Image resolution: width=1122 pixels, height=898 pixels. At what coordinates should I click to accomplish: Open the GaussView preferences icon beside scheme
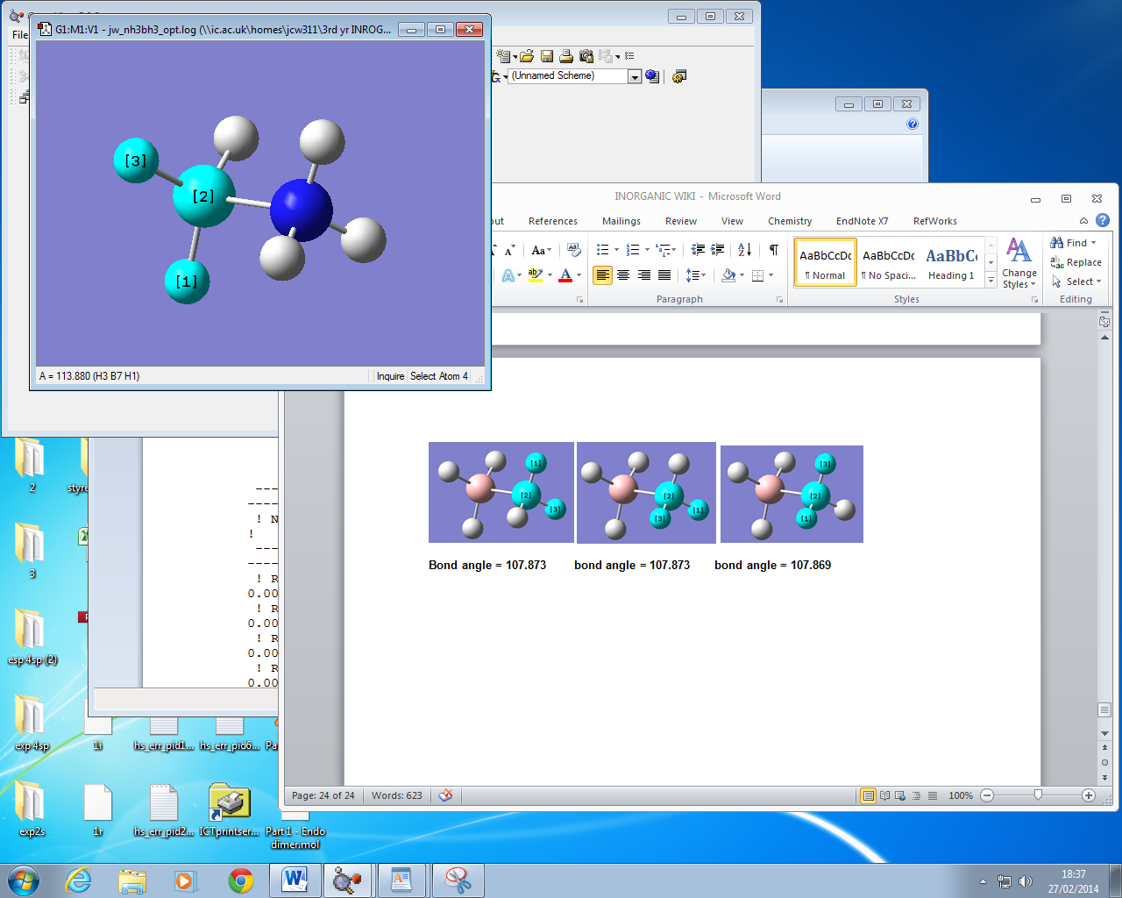pyautogui.click(x=678, y=76)
